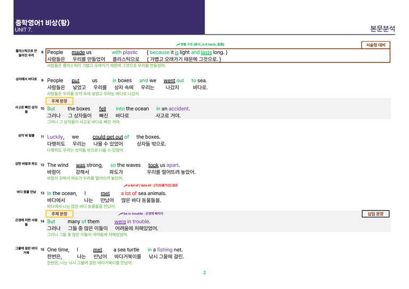The height and width of the screenshot is (289, 409).
Task: Click the phrase sea animals. in sentence 13
Action: click(152, 193)
